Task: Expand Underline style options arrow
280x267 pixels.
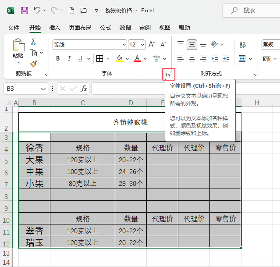Action: click(89, 59)
